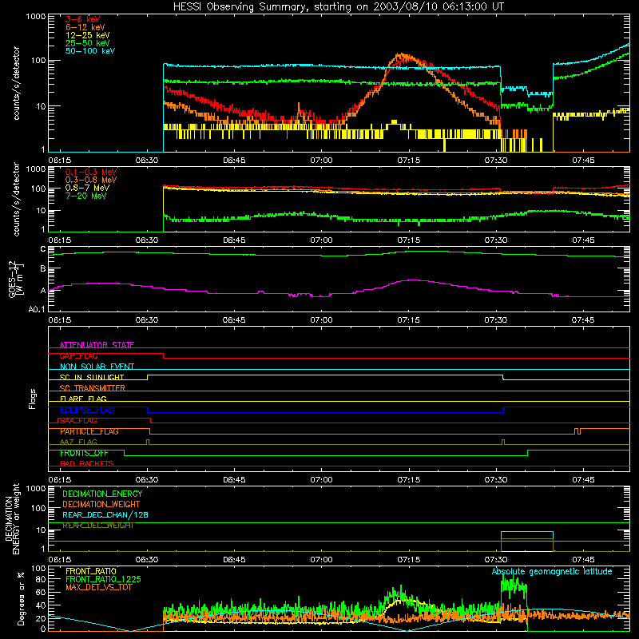Click the GAP_FLAG label
This screenshot has height=639, width=639.
point(78,355)
